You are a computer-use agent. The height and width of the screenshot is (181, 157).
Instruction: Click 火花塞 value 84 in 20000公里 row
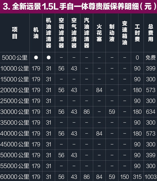[99, 90]
